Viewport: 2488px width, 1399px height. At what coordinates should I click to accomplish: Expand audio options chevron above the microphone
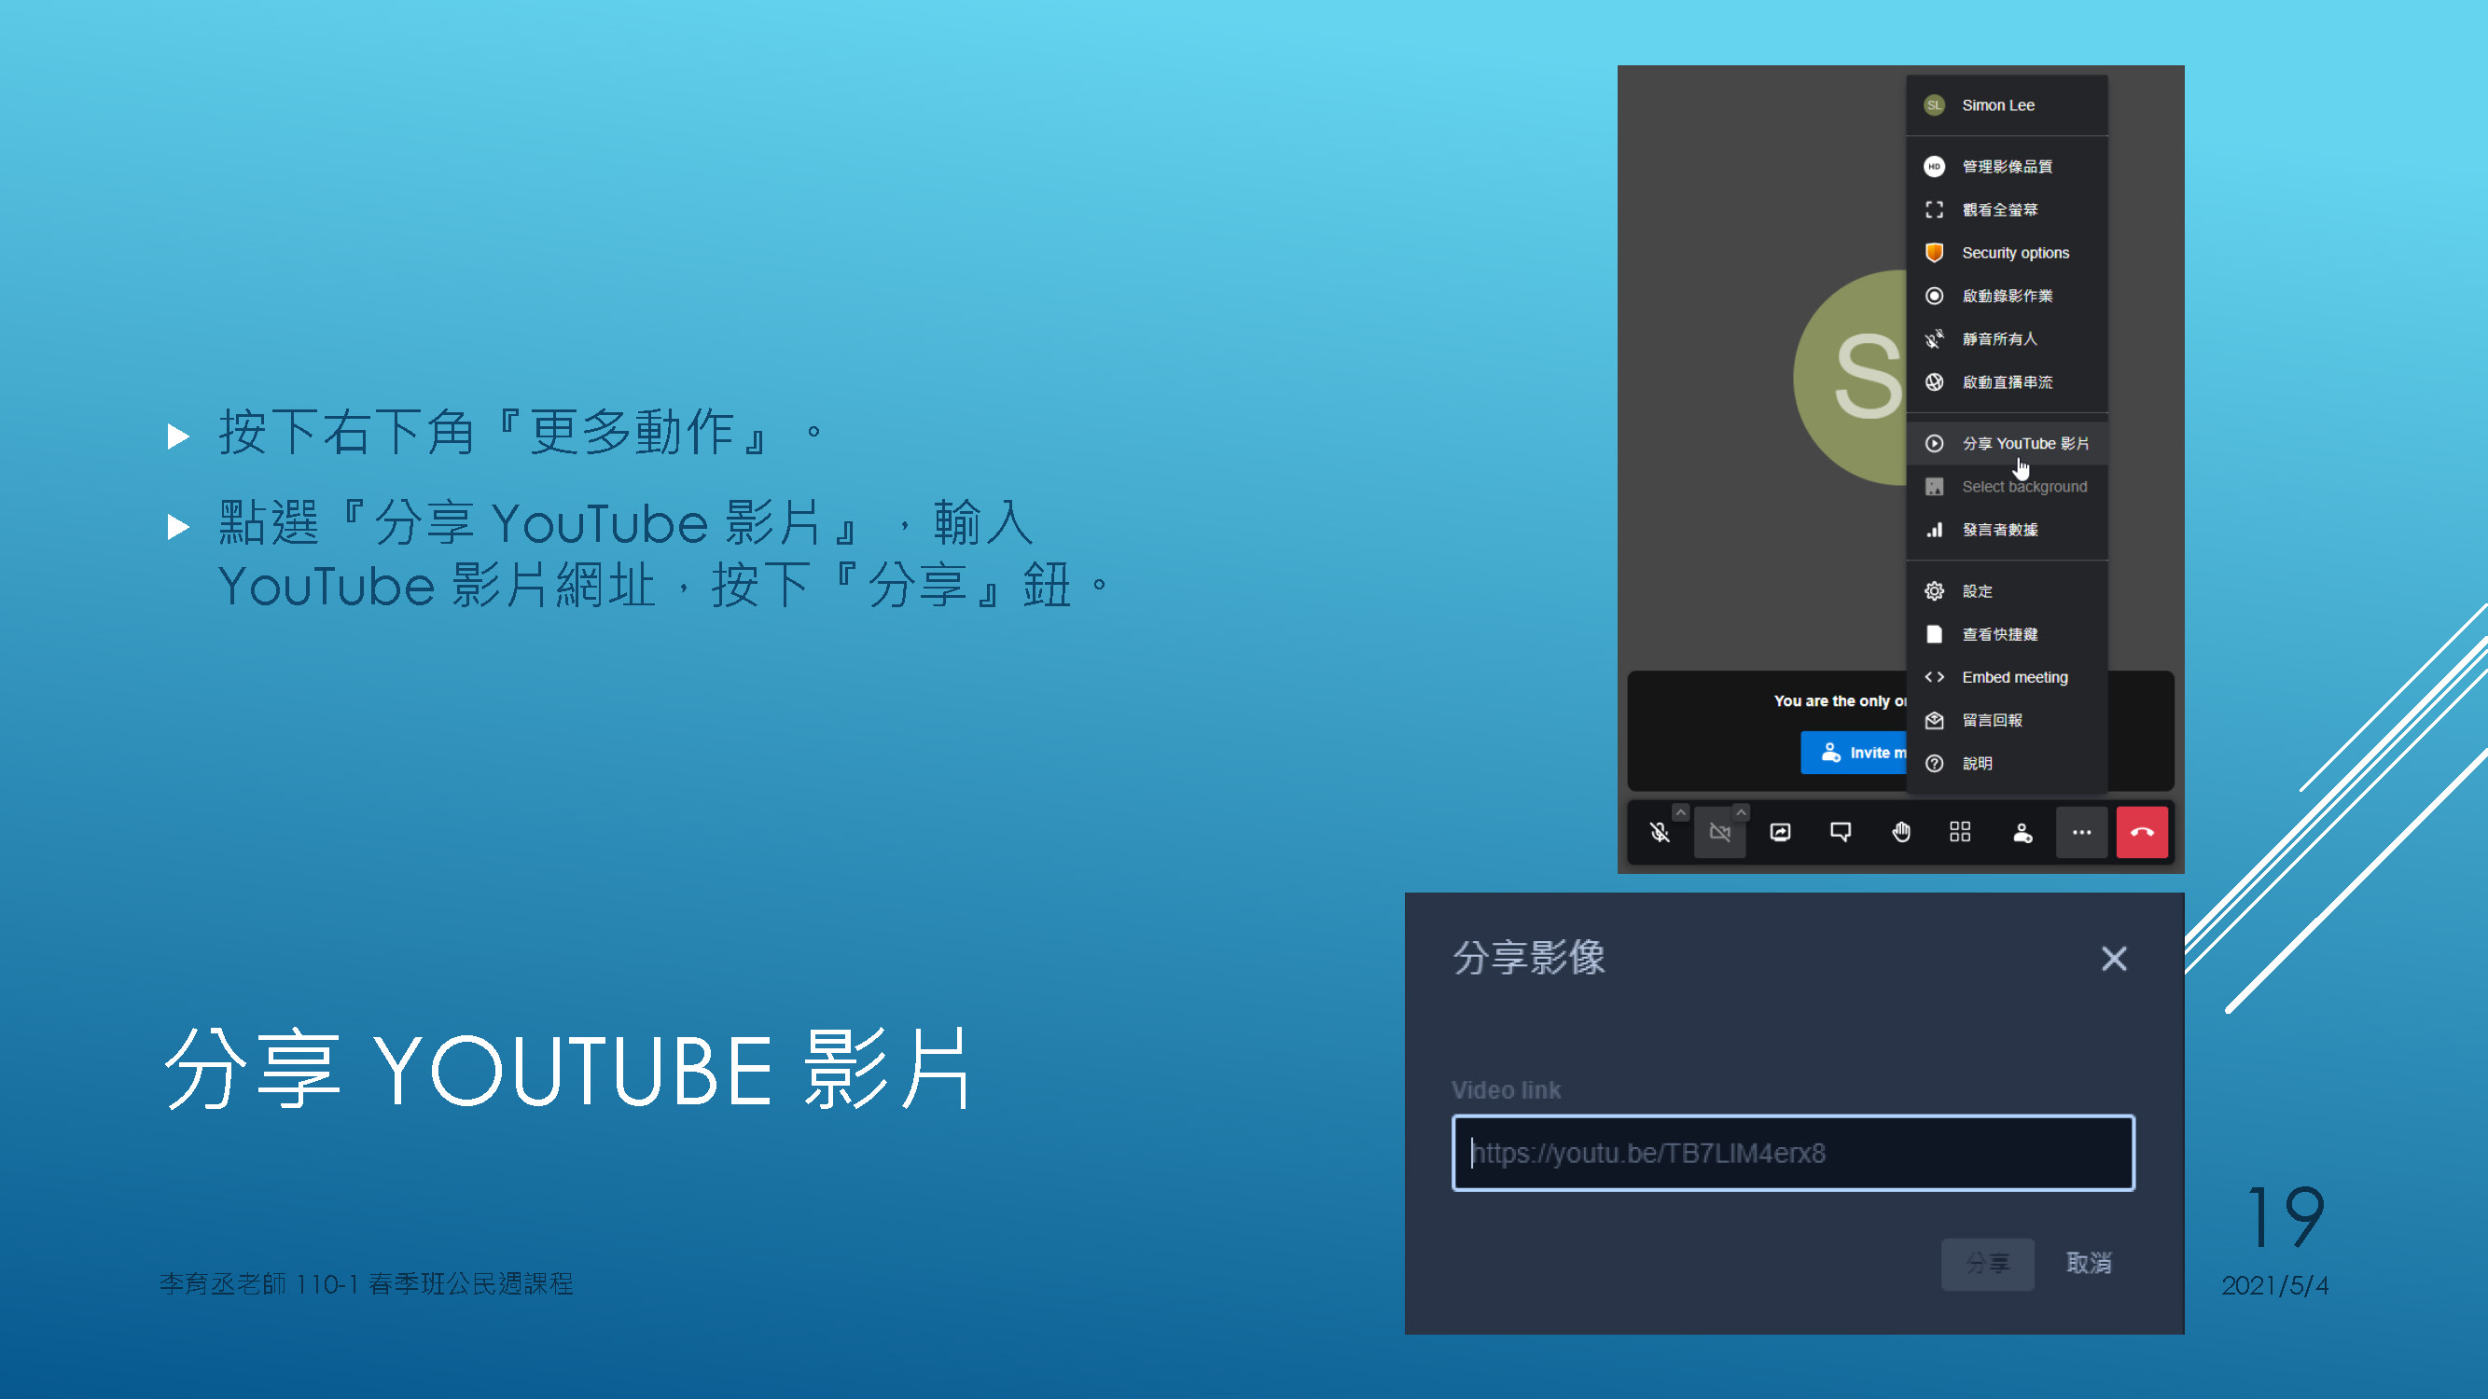tap(1680, 812)
